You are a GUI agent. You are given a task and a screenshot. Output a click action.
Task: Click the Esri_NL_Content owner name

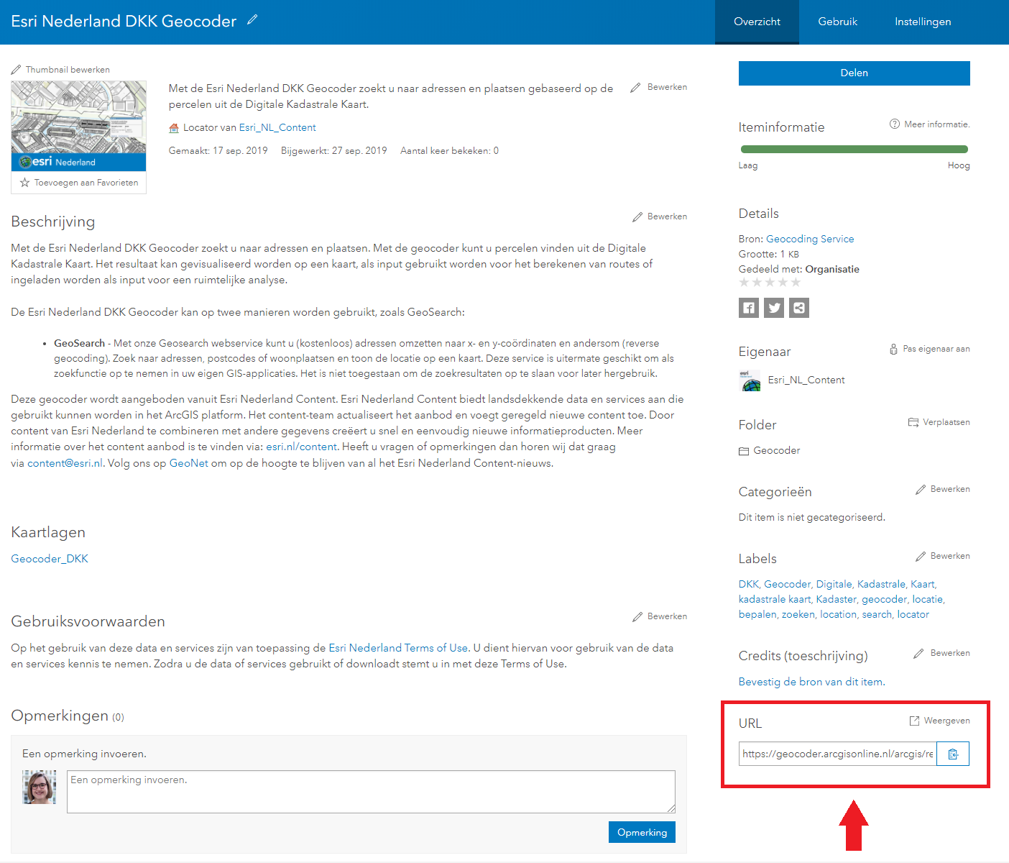(806, 380)
